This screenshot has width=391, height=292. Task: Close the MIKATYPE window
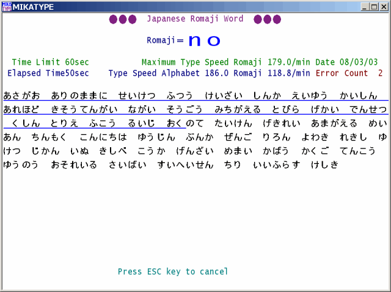click(383, 6)
